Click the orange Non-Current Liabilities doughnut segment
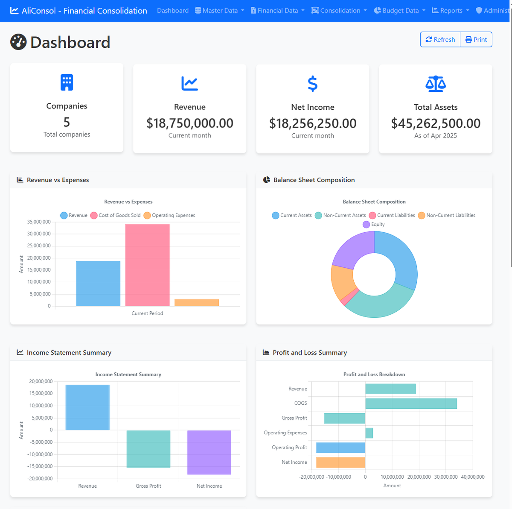512x509 pixels. pyautogui.click(x=342, y=282)
